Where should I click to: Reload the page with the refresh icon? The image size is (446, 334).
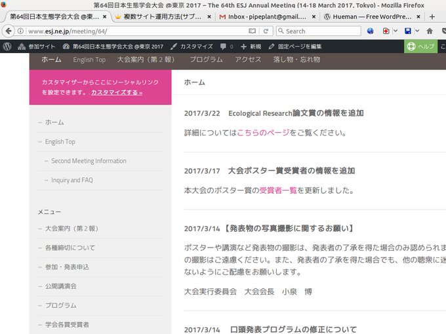(x=266, y=31)
